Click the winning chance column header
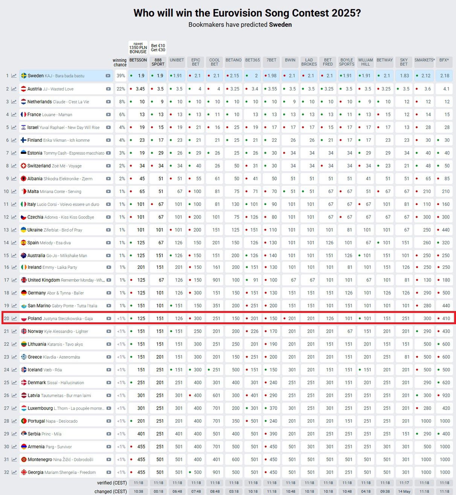 [x=120, y=63]
